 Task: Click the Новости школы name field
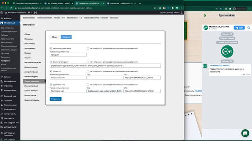[68, 78]
